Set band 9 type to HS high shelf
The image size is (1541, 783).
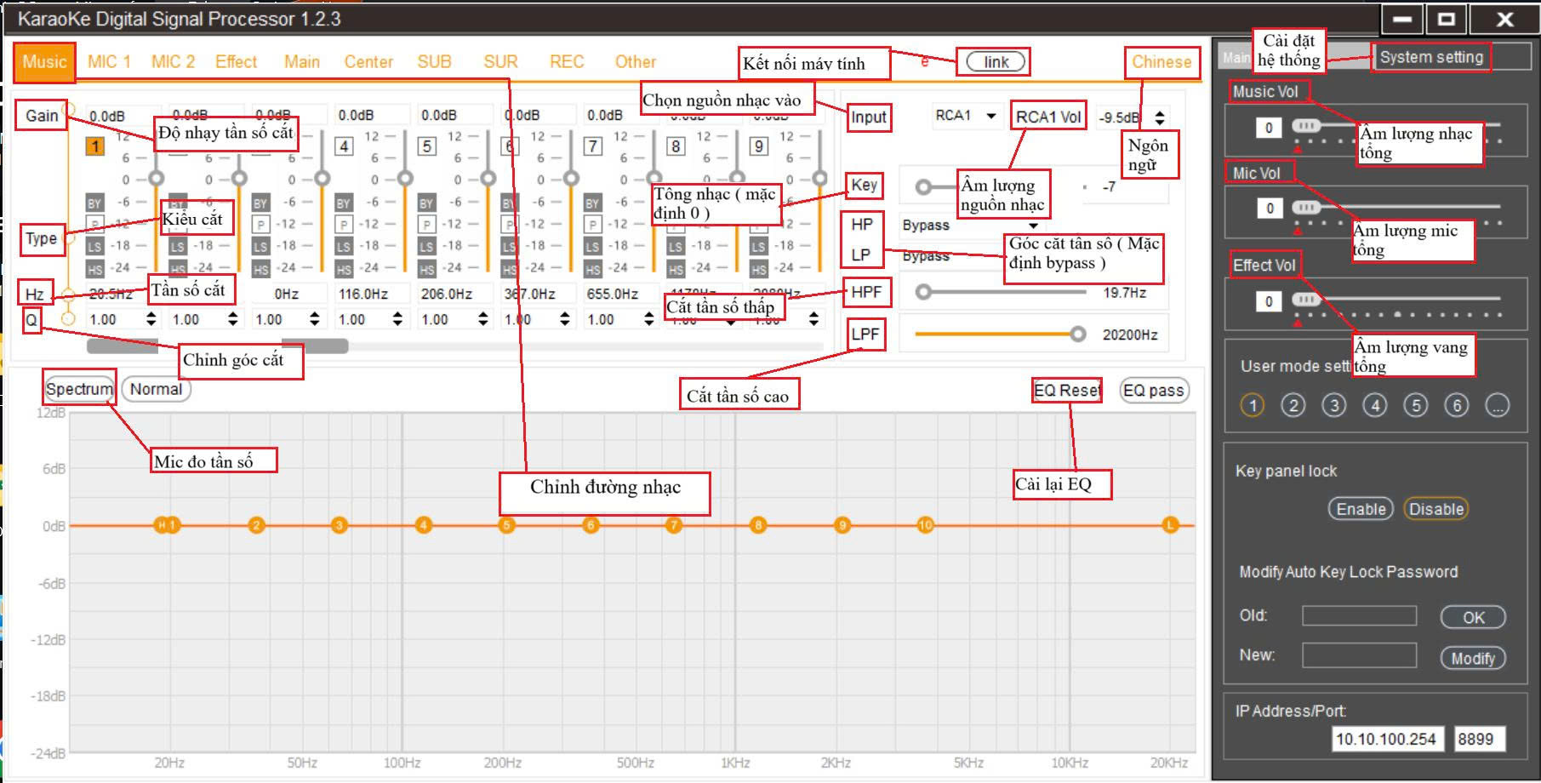(758, 269)
